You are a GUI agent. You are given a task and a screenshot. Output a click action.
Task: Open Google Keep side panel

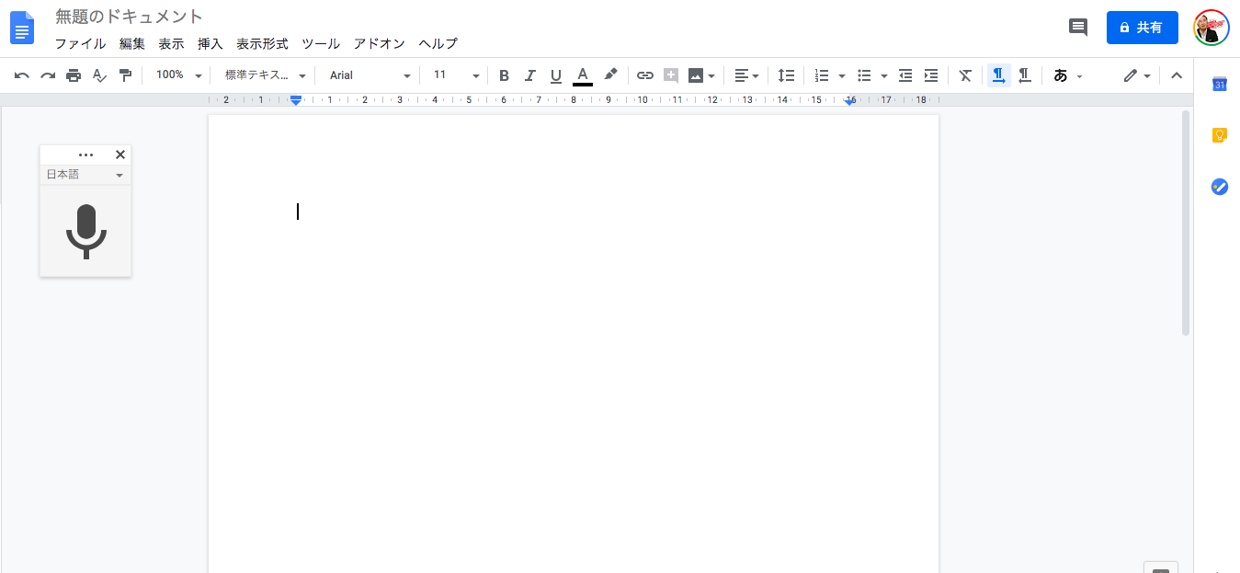1220,135
